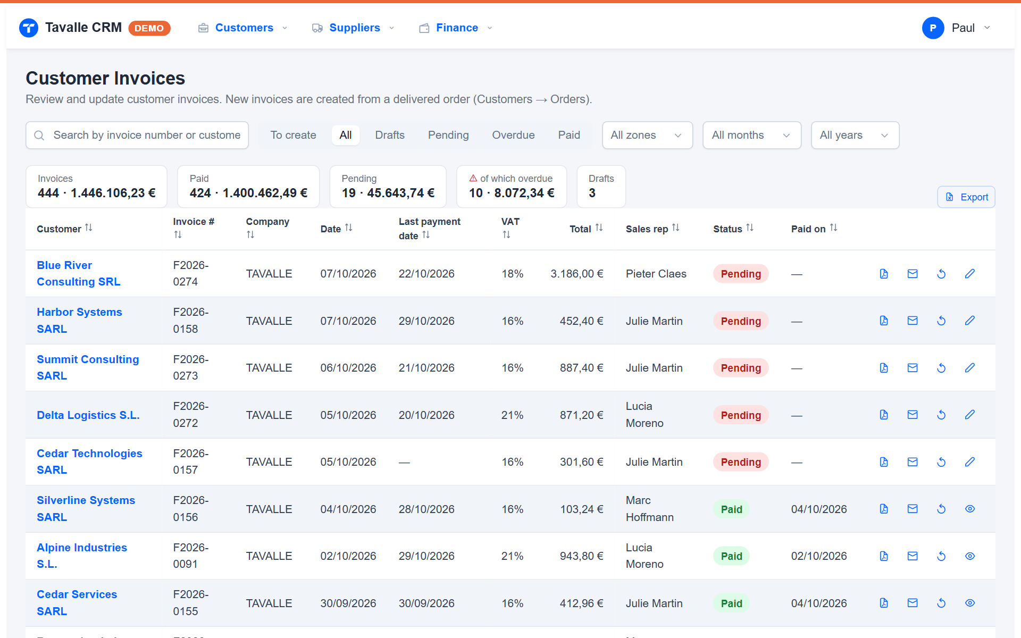Edit invoice F2026-0274 with pencil icon

coord(970,274)
